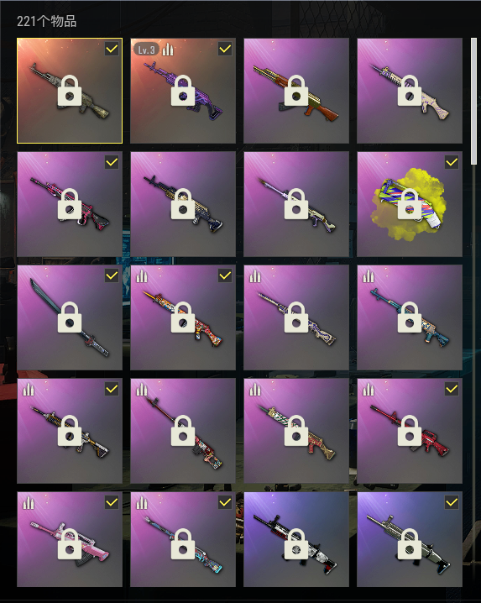Select the gold-framed camo AKM skin thumbnail
Viewport: 481px width, 603px height.
click(x=70, y=91)
